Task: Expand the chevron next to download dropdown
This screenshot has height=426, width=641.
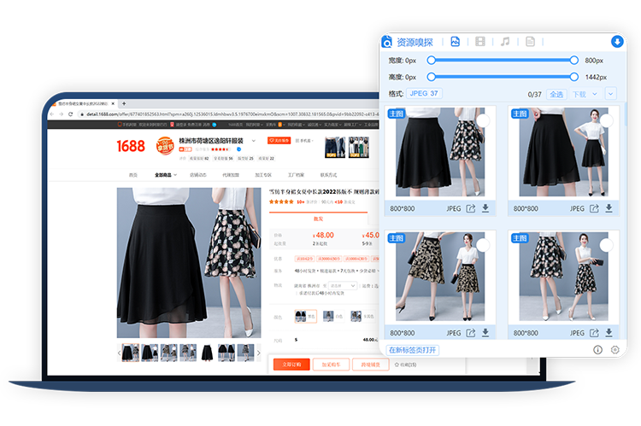Action: [610, 94]
